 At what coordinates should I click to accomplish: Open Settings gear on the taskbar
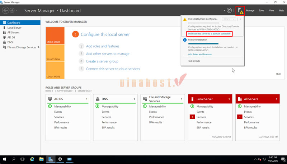pyautogui.click(x=60, y=159)
